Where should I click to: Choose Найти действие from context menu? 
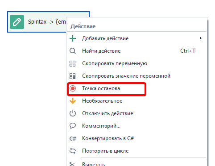136,51
